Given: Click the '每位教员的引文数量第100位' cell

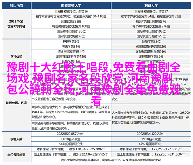Looking at the screenshot, I should coord(71,26).
